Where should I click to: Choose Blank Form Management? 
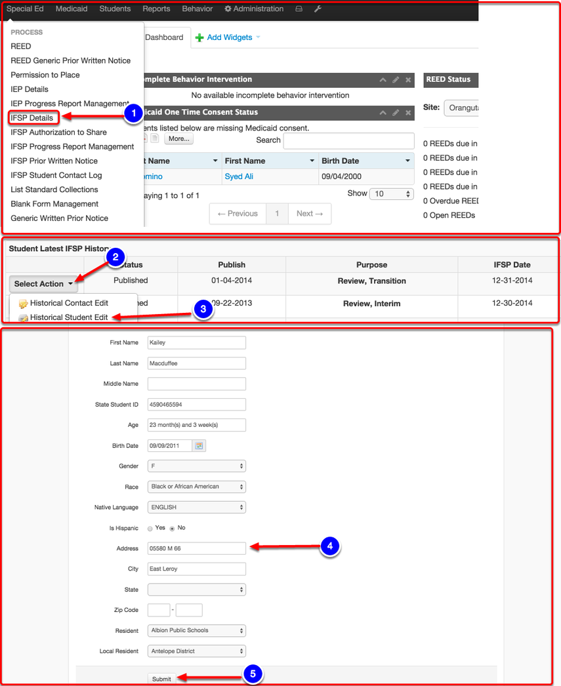pyautogui.click(x=54, y=205)
